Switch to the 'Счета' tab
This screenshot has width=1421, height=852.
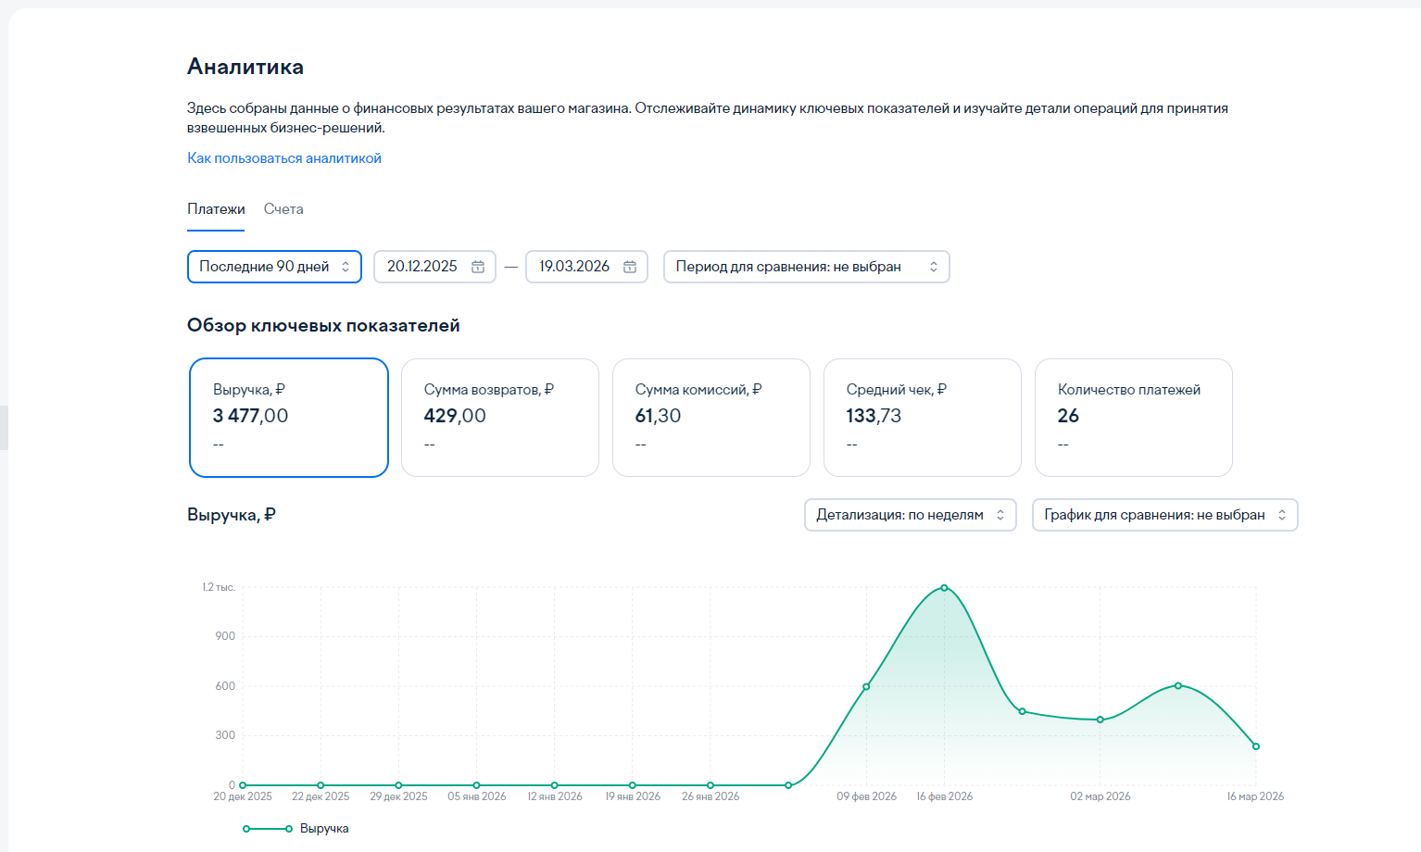[x=283, y=209]
